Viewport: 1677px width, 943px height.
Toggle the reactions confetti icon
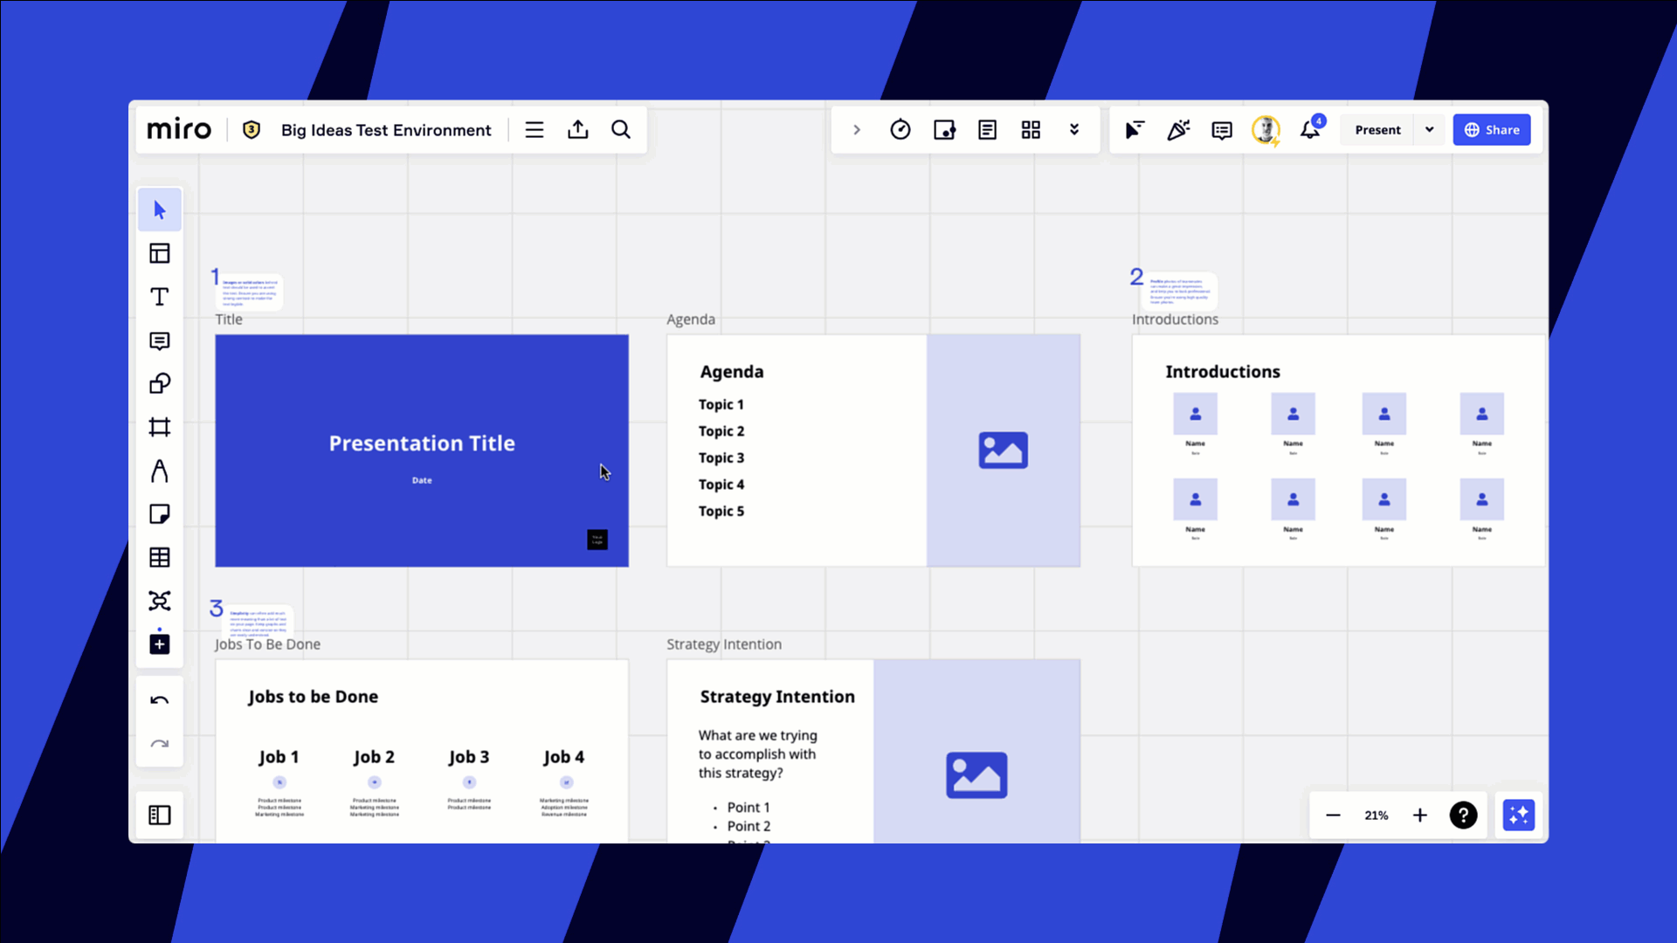pyautogui.click(x=1177, y=130)
